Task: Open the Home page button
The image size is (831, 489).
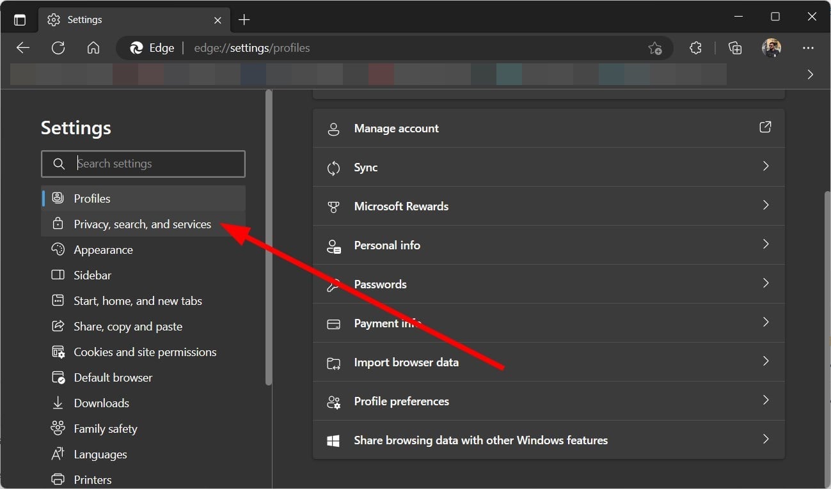Action: (x=93, y=48)
